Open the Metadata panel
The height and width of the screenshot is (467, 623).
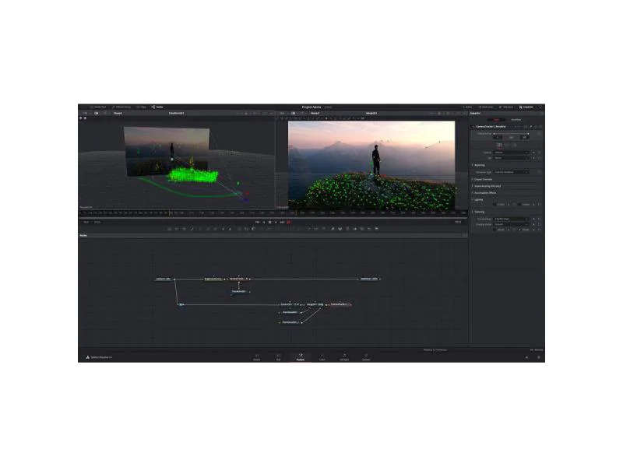[506, 107]
